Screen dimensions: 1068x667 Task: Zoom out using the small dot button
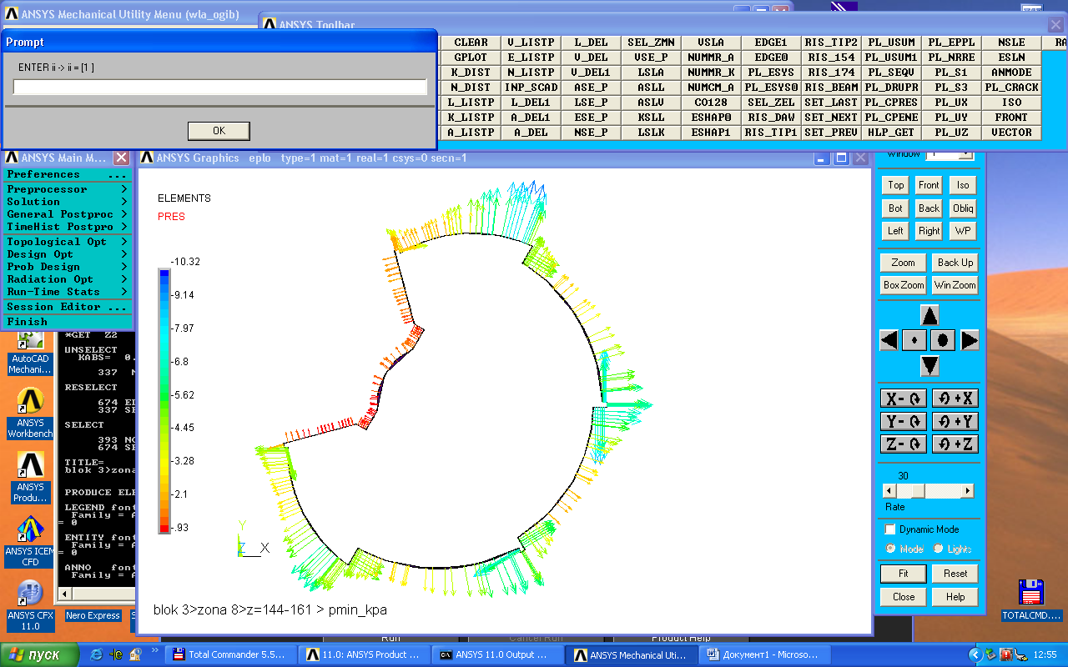[x=915, y=340]
